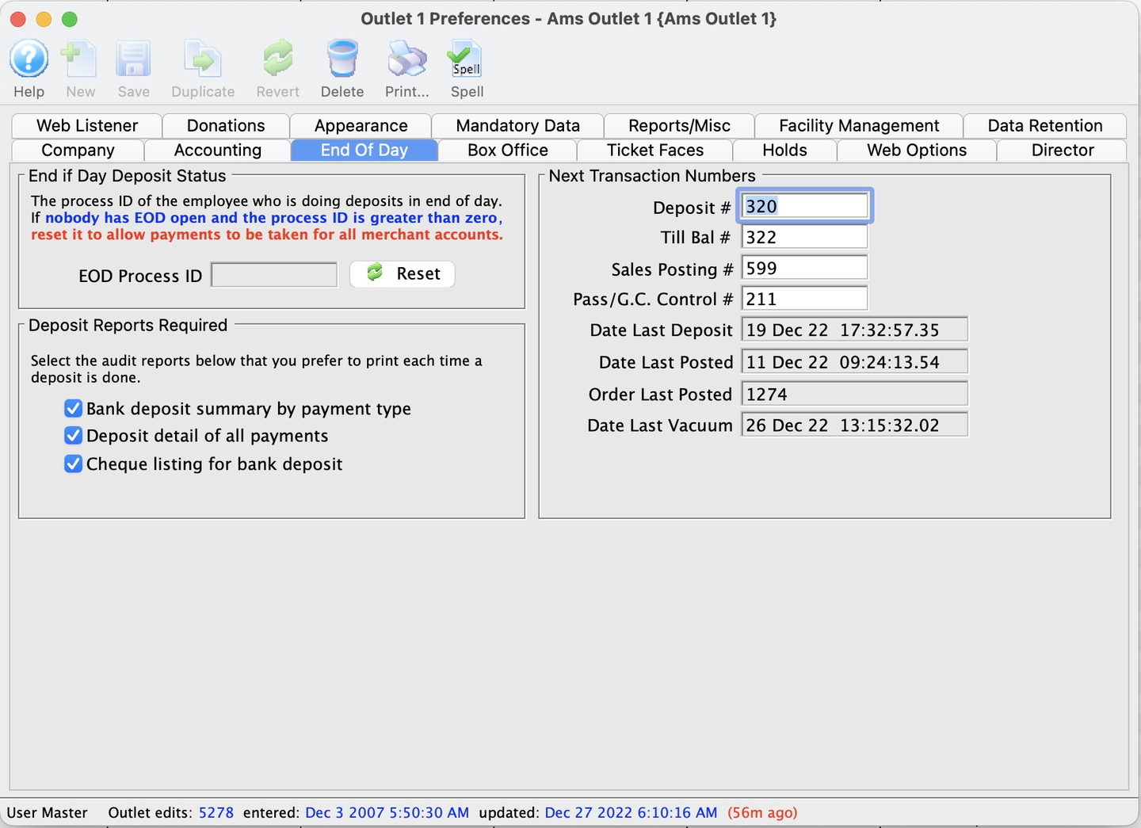This screenshot has width=1141, height=828.
Task: Run the Spell check icon
Action: coord(466,59)
